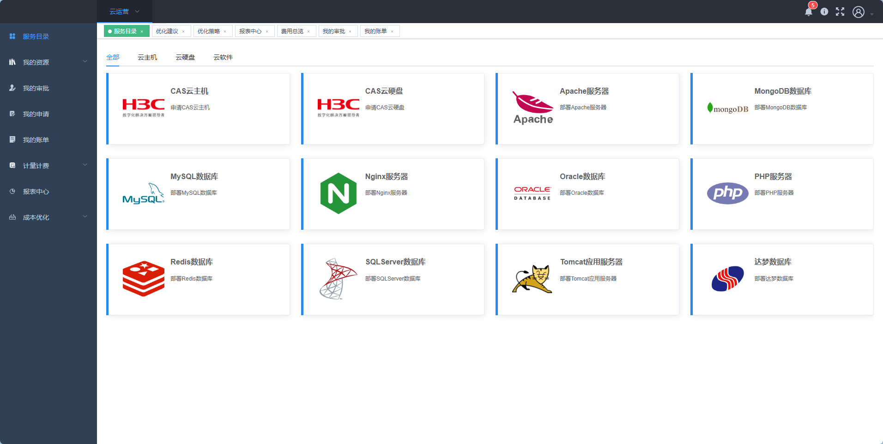883x444 pixels.
Task: Open notification bell with 5 alerts
Action: [x=808, y=12]
